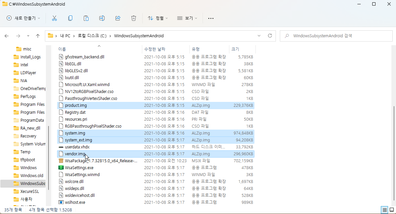Open the three-dots See more menu
The image size is (396, 214).
[x=211, y=18]
